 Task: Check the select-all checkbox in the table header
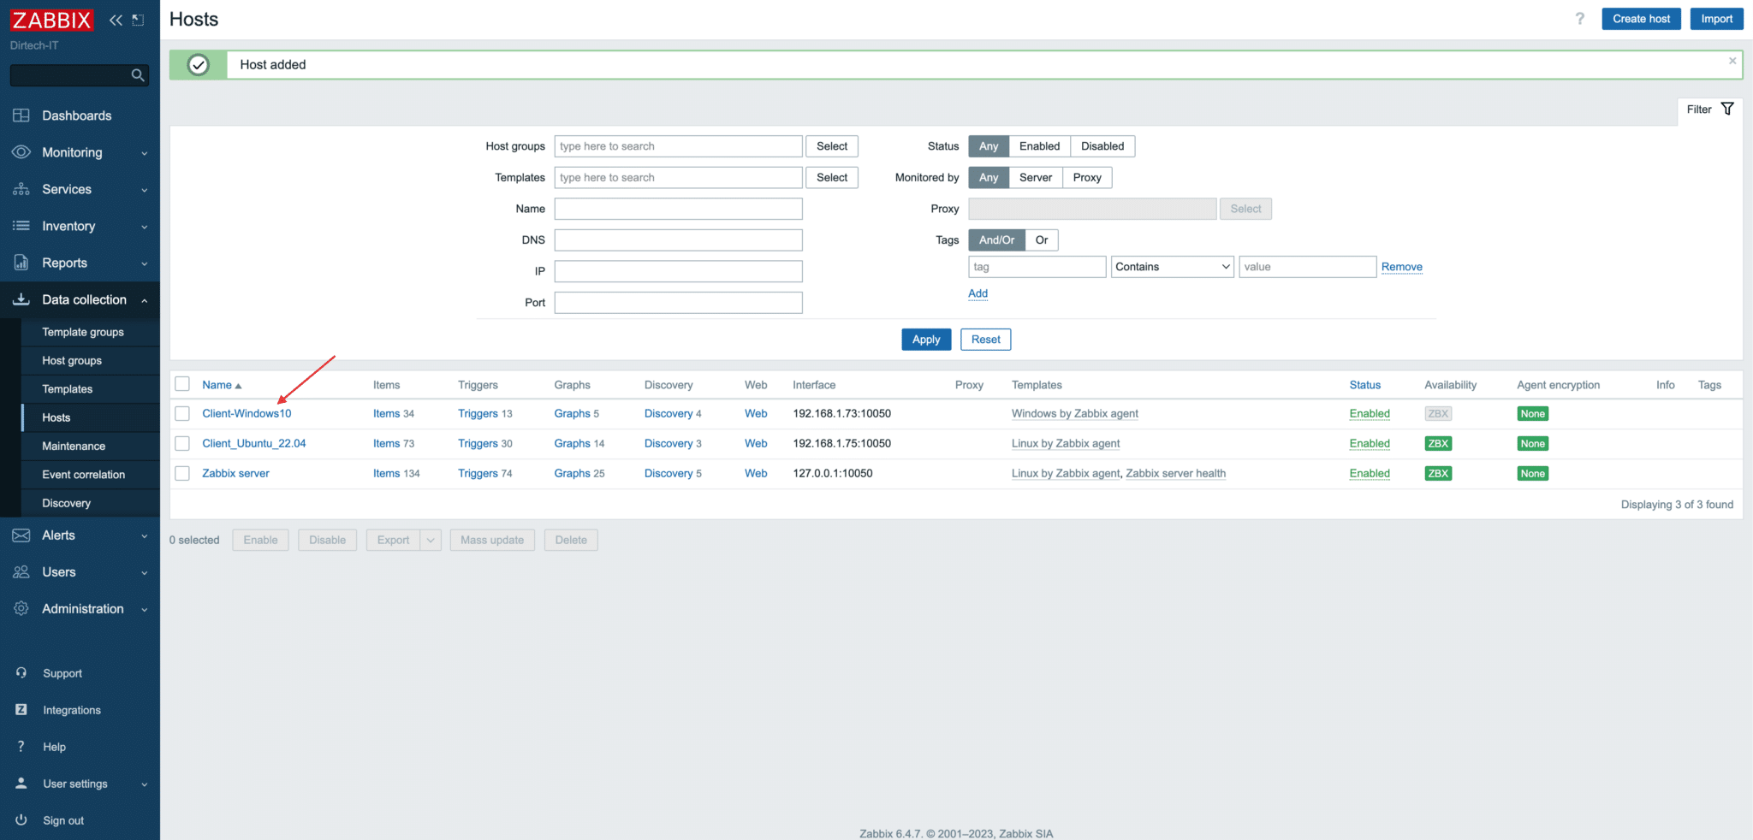coord(182,383)
